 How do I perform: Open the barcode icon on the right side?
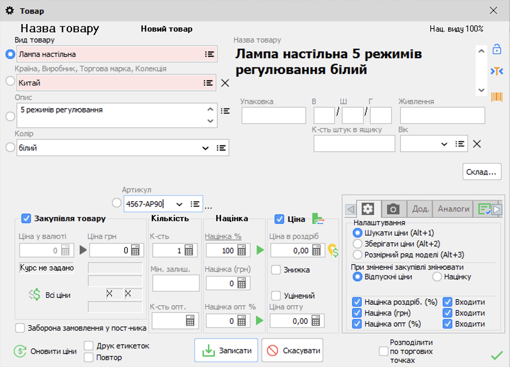(x=497, y=97)
